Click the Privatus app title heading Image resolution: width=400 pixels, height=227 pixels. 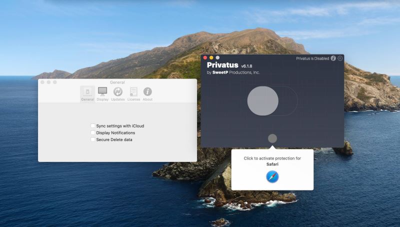(x=222, y=65)
